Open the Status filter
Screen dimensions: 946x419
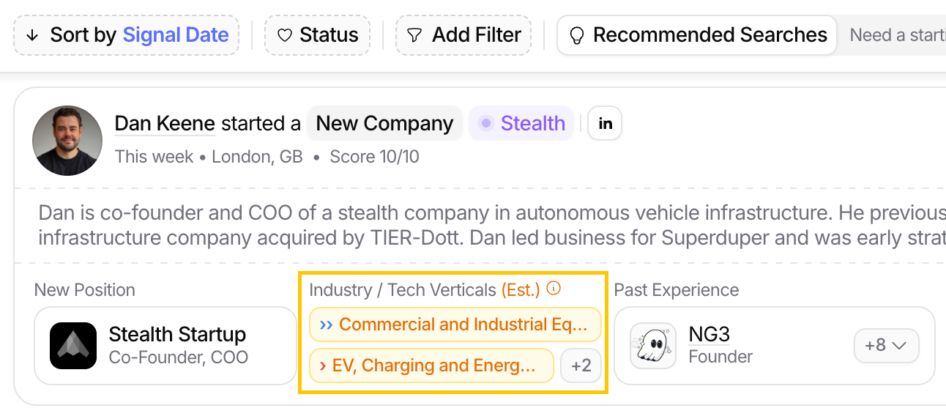coord(318,35)
